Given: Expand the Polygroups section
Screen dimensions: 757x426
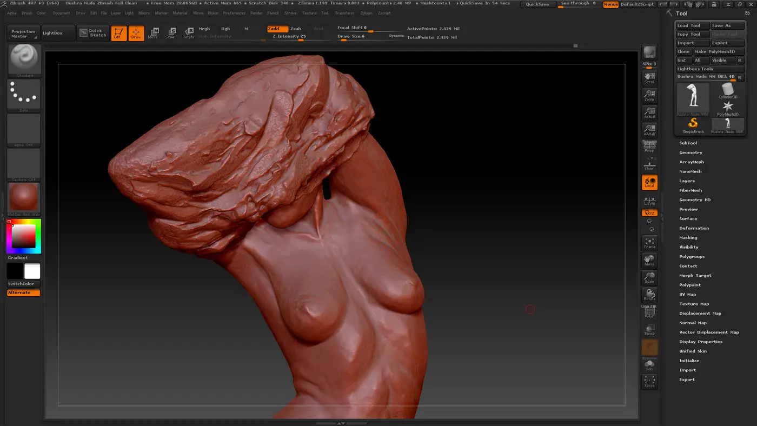Looking at the screenshot, I should (692, 257).
